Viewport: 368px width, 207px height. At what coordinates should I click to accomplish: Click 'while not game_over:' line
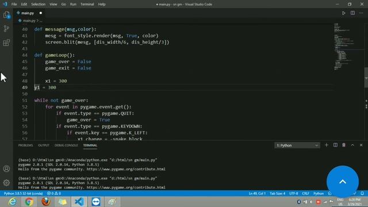click(x=62, y=101)
